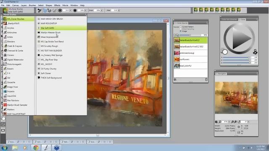
Task: Open the Navigator rotation angle dropdown
Action: [248, 122]
